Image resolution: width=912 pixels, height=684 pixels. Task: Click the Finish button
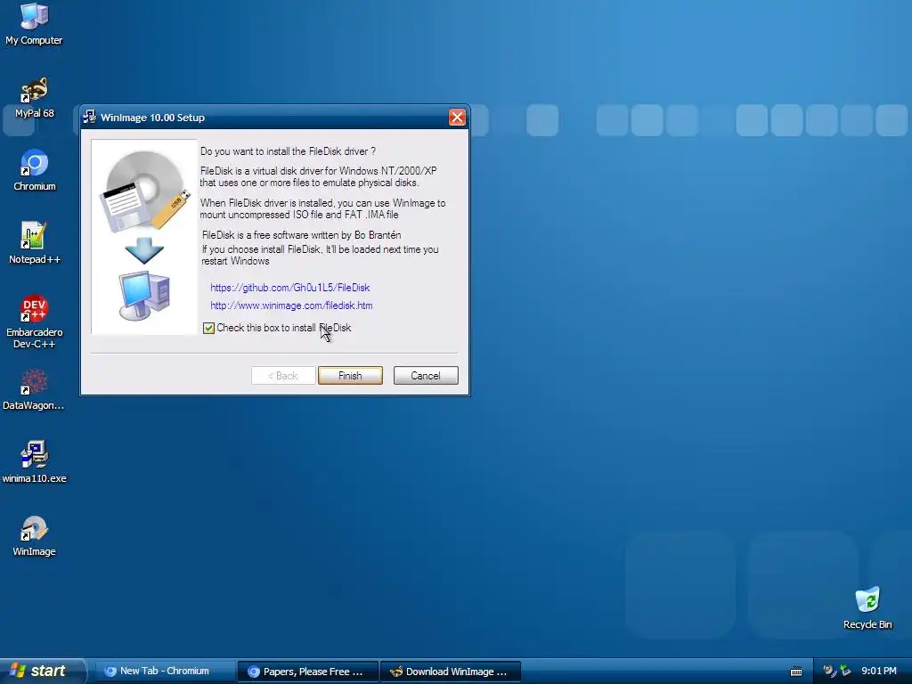click(x=350, y=376)
